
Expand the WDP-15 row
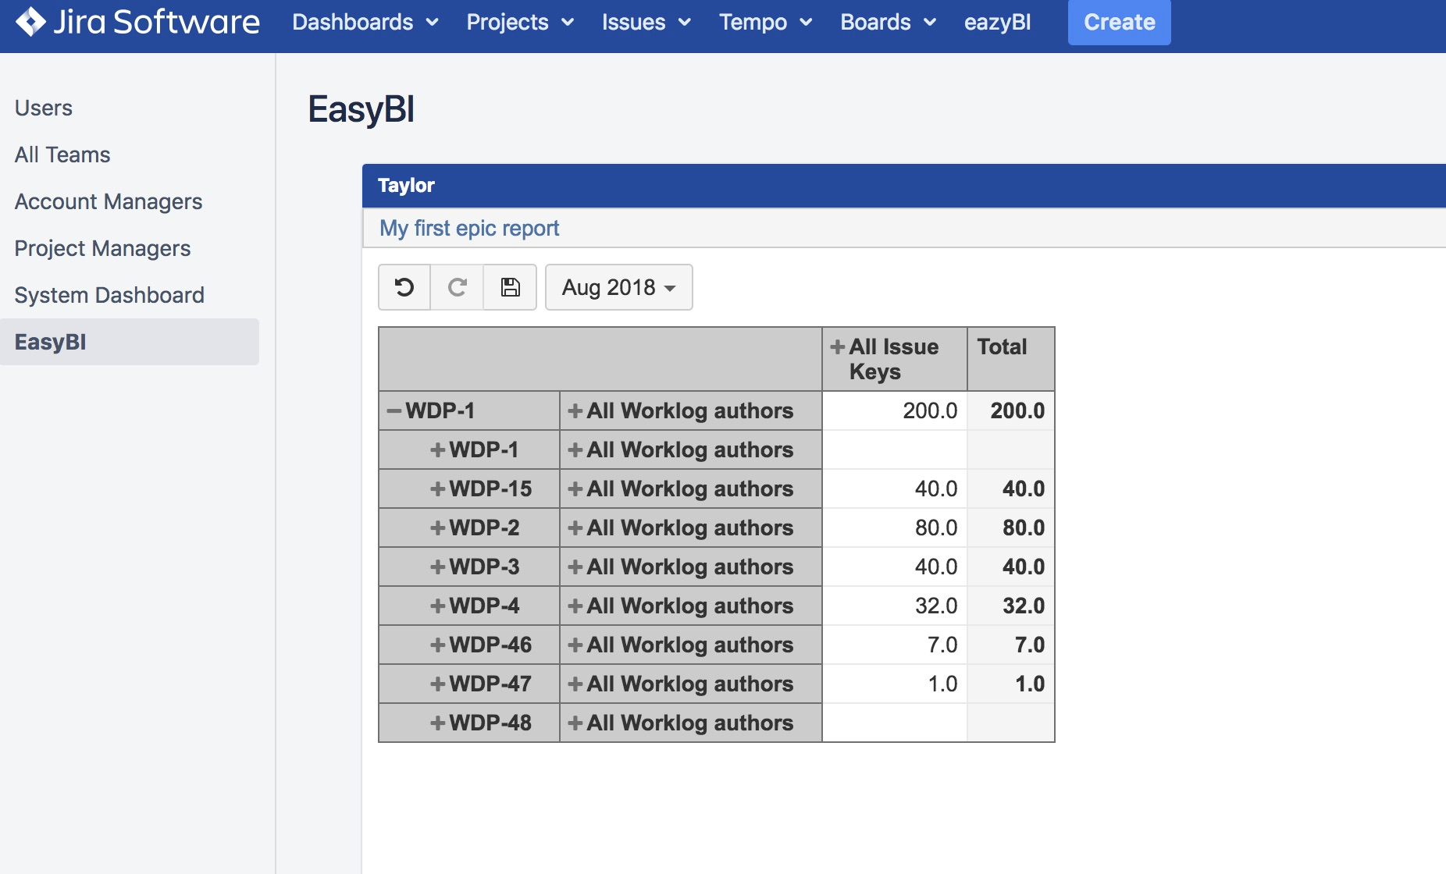click(x=438, y=489)
